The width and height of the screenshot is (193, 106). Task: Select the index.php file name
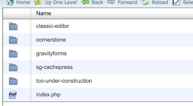coord(48,95)
